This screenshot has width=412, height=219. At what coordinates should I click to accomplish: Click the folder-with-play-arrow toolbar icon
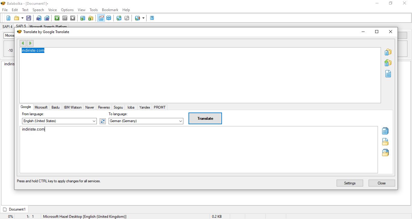tap(90, 18)
